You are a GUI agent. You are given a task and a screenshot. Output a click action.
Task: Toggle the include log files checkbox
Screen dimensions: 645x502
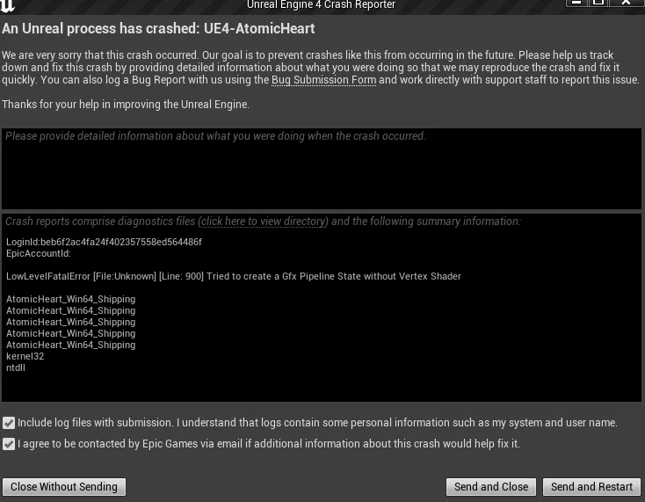(x=9, y=423)
